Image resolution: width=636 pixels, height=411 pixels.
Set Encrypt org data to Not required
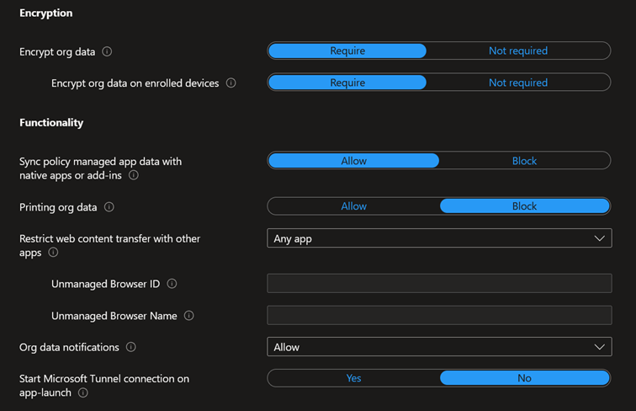[x=517, y=51]
